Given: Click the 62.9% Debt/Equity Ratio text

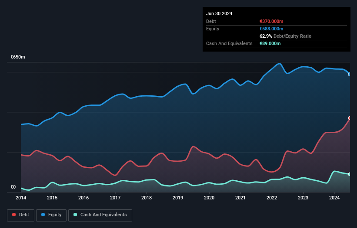Looking at the screenshot, I should pyautogui.click(x=286, y=36).
